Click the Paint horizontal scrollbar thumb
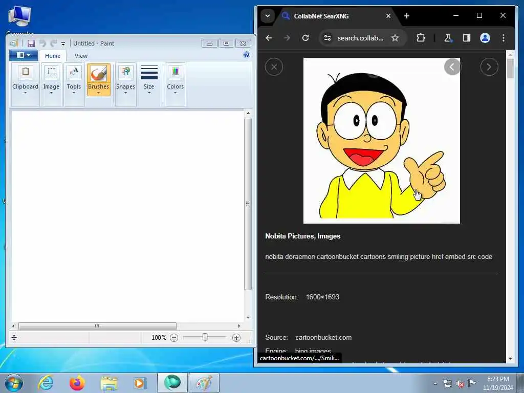 (x=97, y=326)
